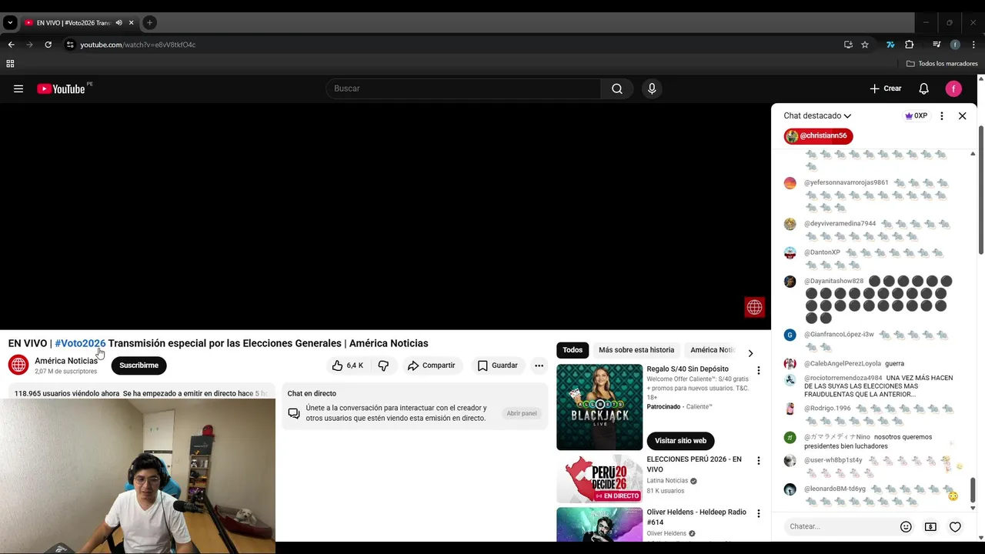Dislike the video with thumbs down
The image size is (985, 554).
coord(383,365)
